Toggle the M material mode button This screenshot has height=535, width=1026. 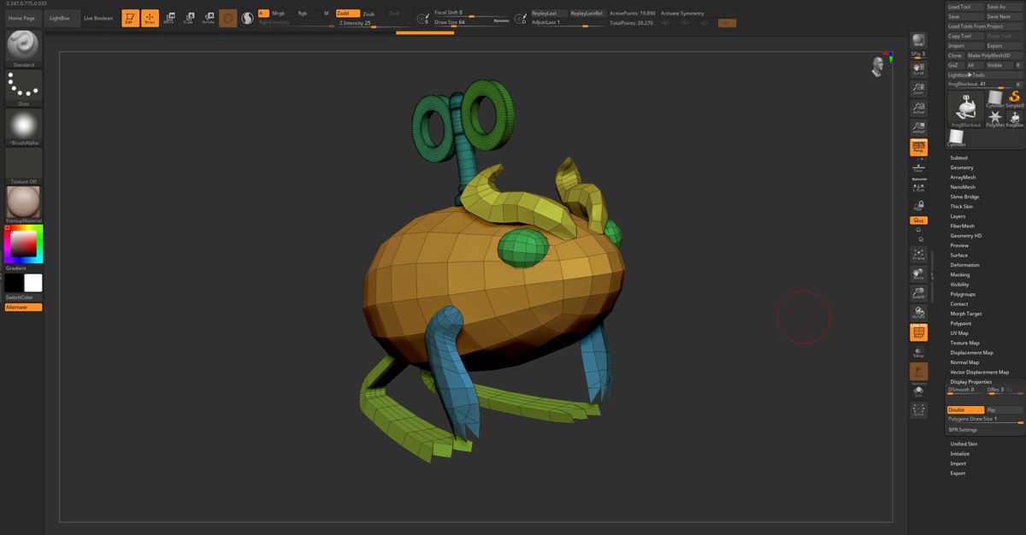click(x=326, y=14)
